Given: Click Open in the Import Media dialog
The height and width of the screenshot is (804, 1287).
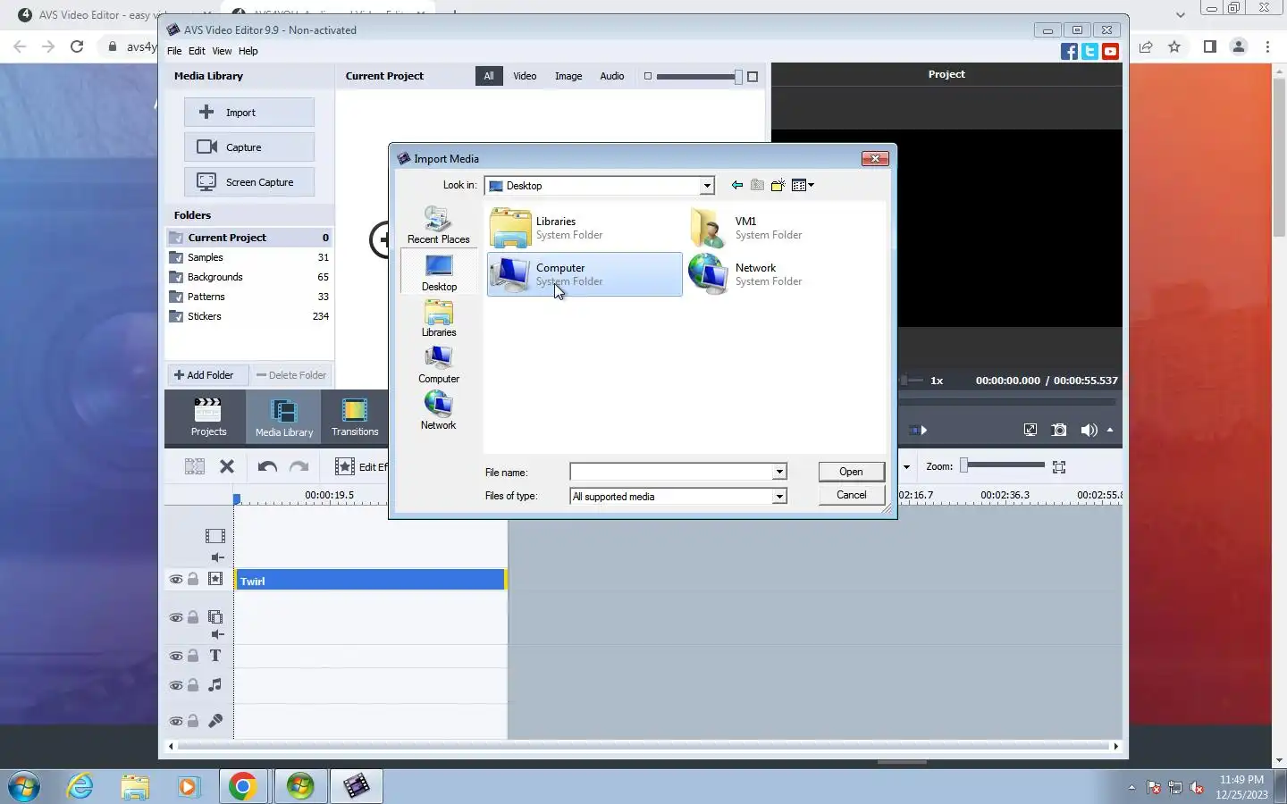Looking at the screenshot, I should [x=851, y=472].
